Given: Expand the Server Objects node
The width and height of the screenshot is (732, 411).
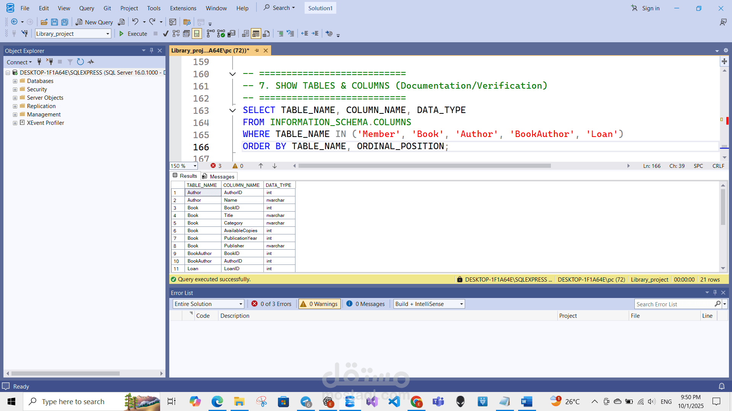Looking at the screenshot, I should click(15, 98).
